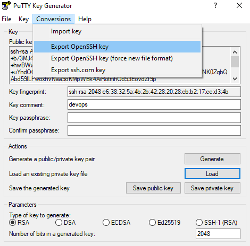Collapse the Conversions menu

(x=53, y=19)
